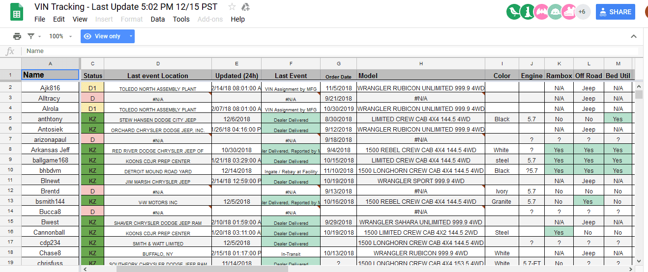Image resolution: width=648 pixels, height=272 pixels.
Task: Click the last pink viewer avatar
Action: click(568, 12)
